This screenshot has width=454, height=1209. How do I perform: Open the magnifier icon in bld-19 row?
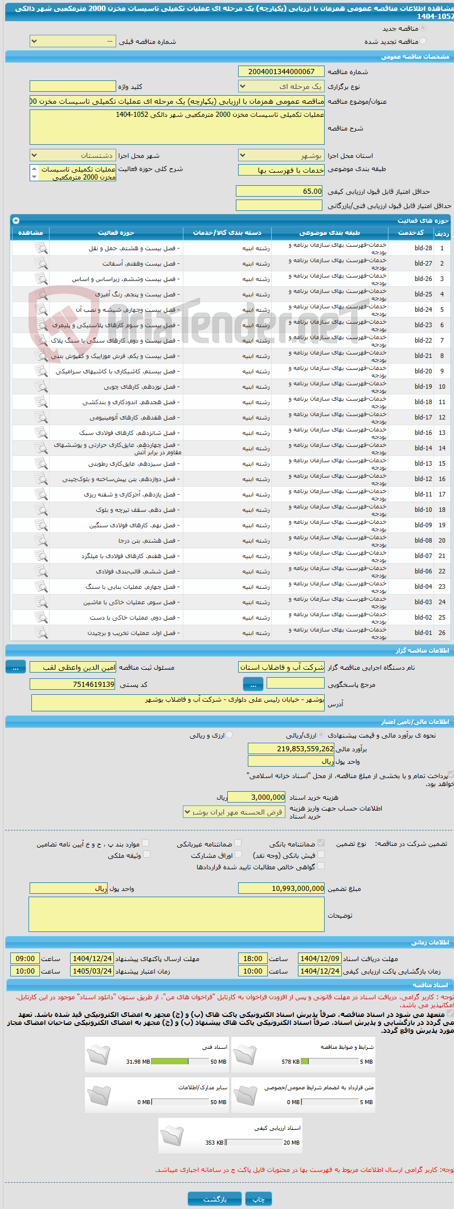click(x=41, y=386)
